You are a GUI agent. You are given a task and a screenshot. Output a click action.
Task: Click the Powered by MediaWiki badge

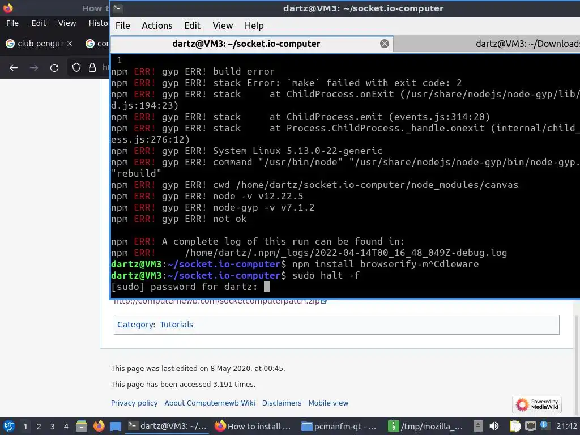[x=537, y=404]
